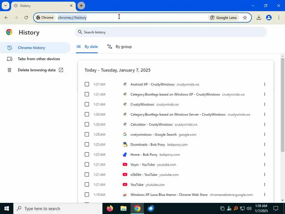This screenshot has height=214, width=285.
Task: Click the page's vertical scrollbar
Action: pyautogui.click(x=282, y=105)
